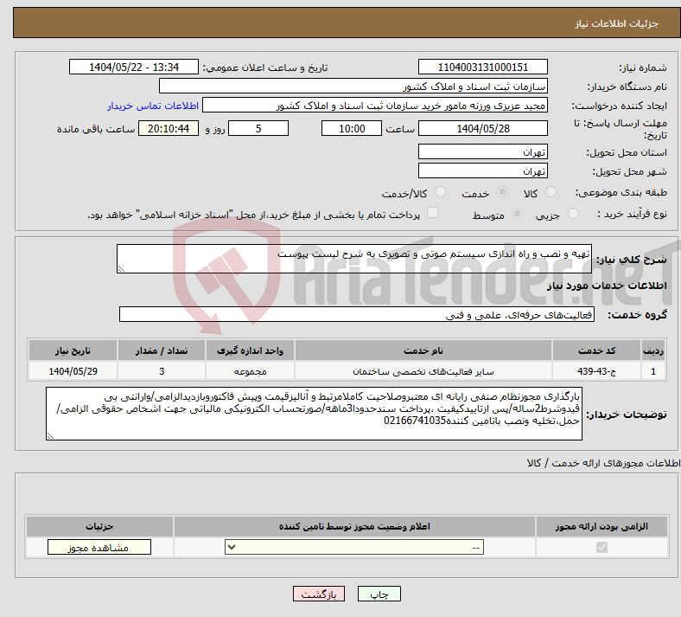Click the اطلاعات مجوزهای ارائه خدمت / کالا heading

[x=603, y=463]
